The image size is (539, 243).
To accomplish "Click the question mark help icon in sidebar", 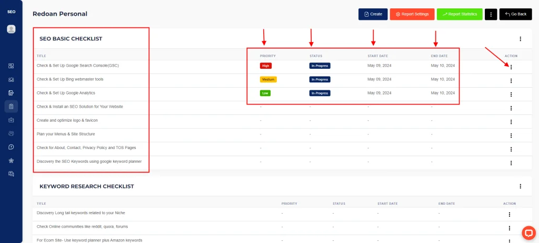I will (x=11, y=147).
